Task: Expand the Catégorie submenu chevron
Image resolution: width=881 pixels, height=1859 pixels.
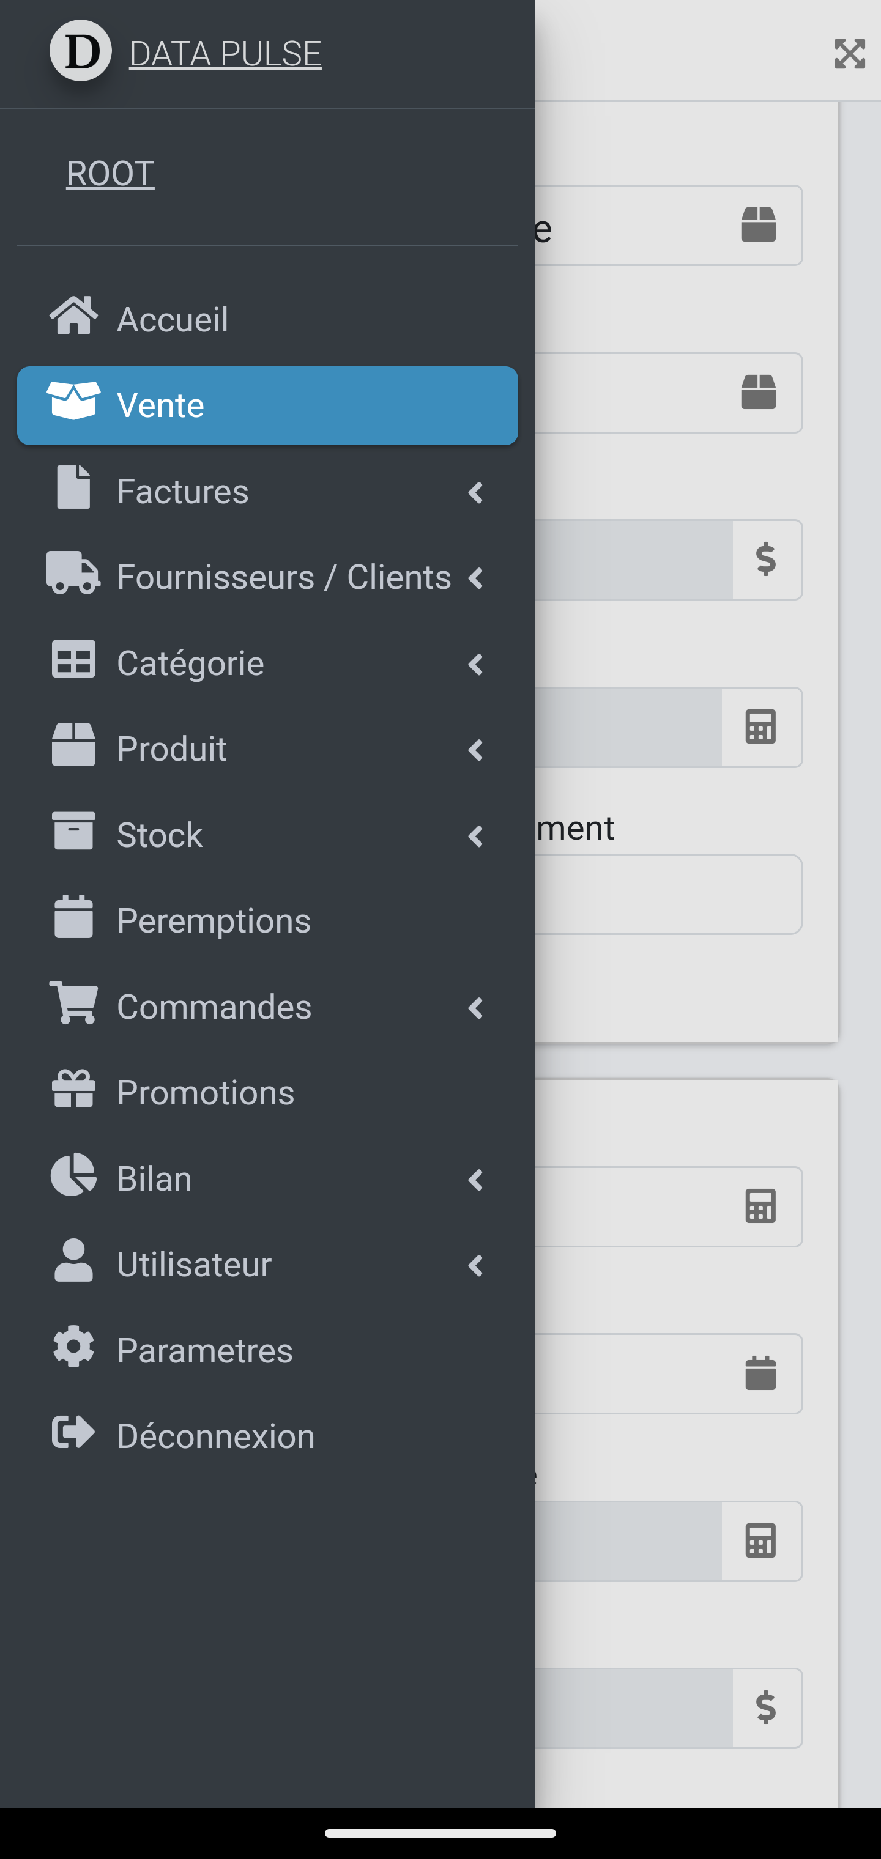Action: (475, 665)
